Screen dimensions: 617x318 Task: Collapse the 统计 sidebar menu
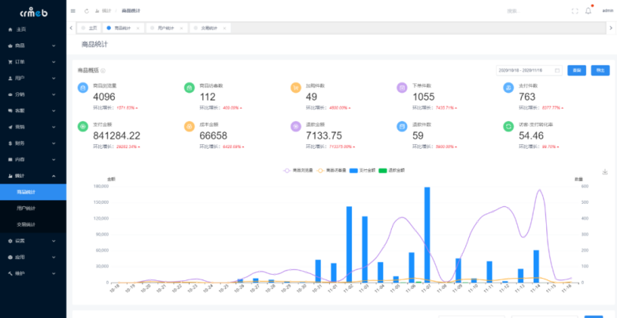[x=33, y=176]
